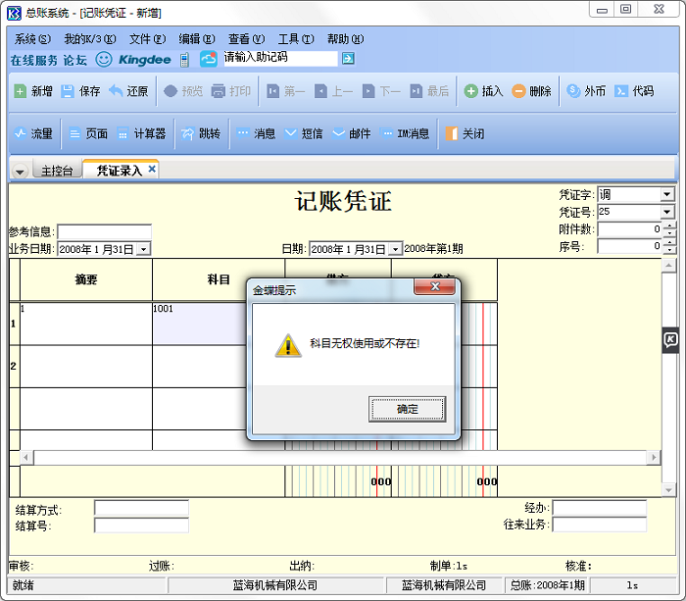Open the 计算器 (Calculator) tool

pyautogui.click(x=123, y=133)
